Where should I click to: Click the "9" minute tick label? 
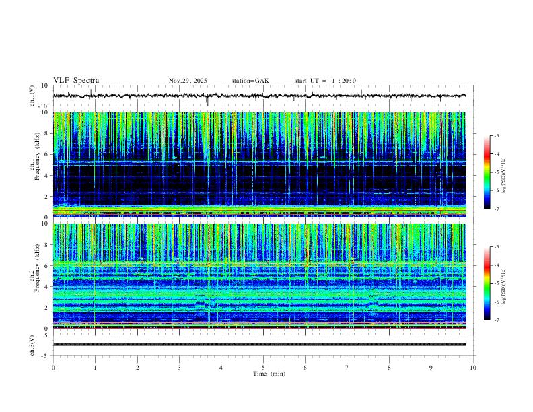click(x=431, y=368)
